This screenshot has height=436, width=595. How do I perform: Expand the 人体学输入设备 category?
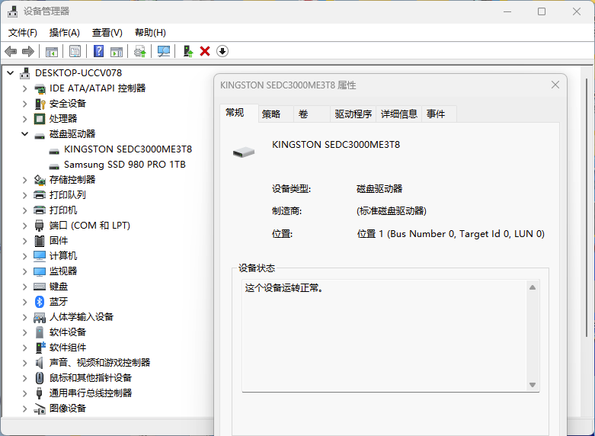(x=24, y=317)
